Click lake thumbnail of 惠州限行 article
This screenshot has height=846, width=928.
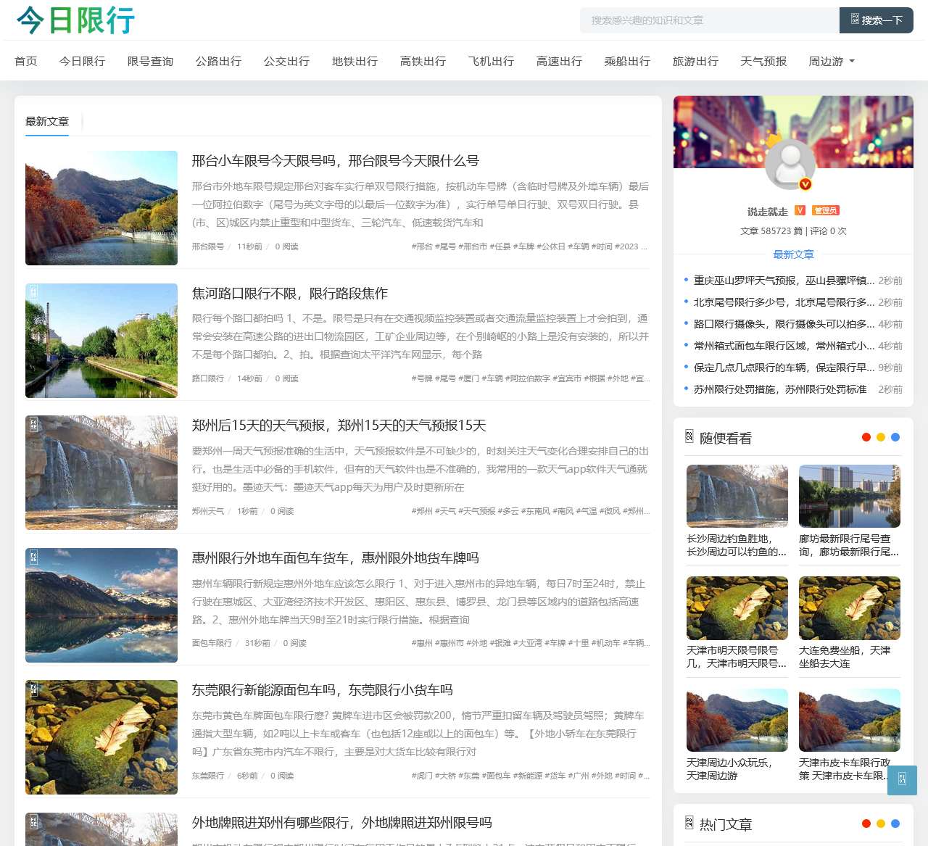click(101, 605)
